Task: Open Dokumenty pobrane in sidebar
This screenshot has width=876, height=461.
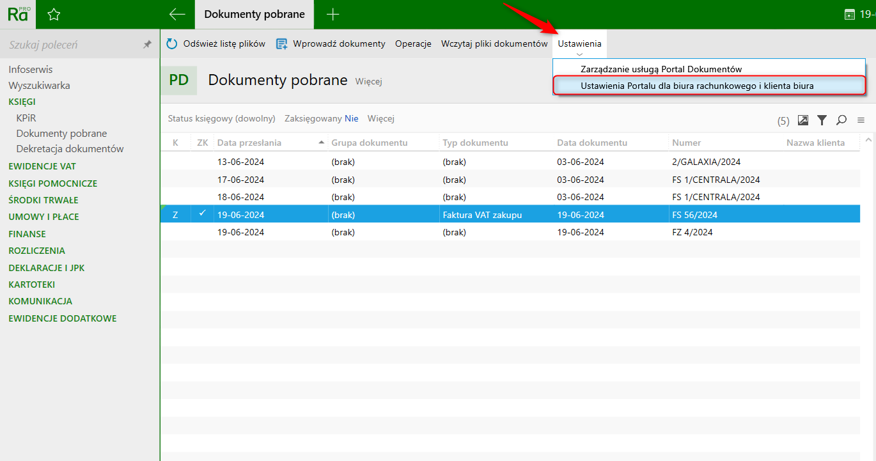Action: tap(61, 134)
